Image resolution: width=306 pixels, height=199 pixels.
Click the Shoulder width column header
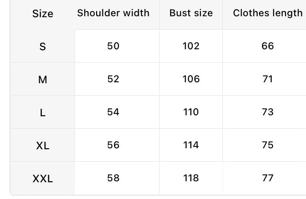pos(113,13)
